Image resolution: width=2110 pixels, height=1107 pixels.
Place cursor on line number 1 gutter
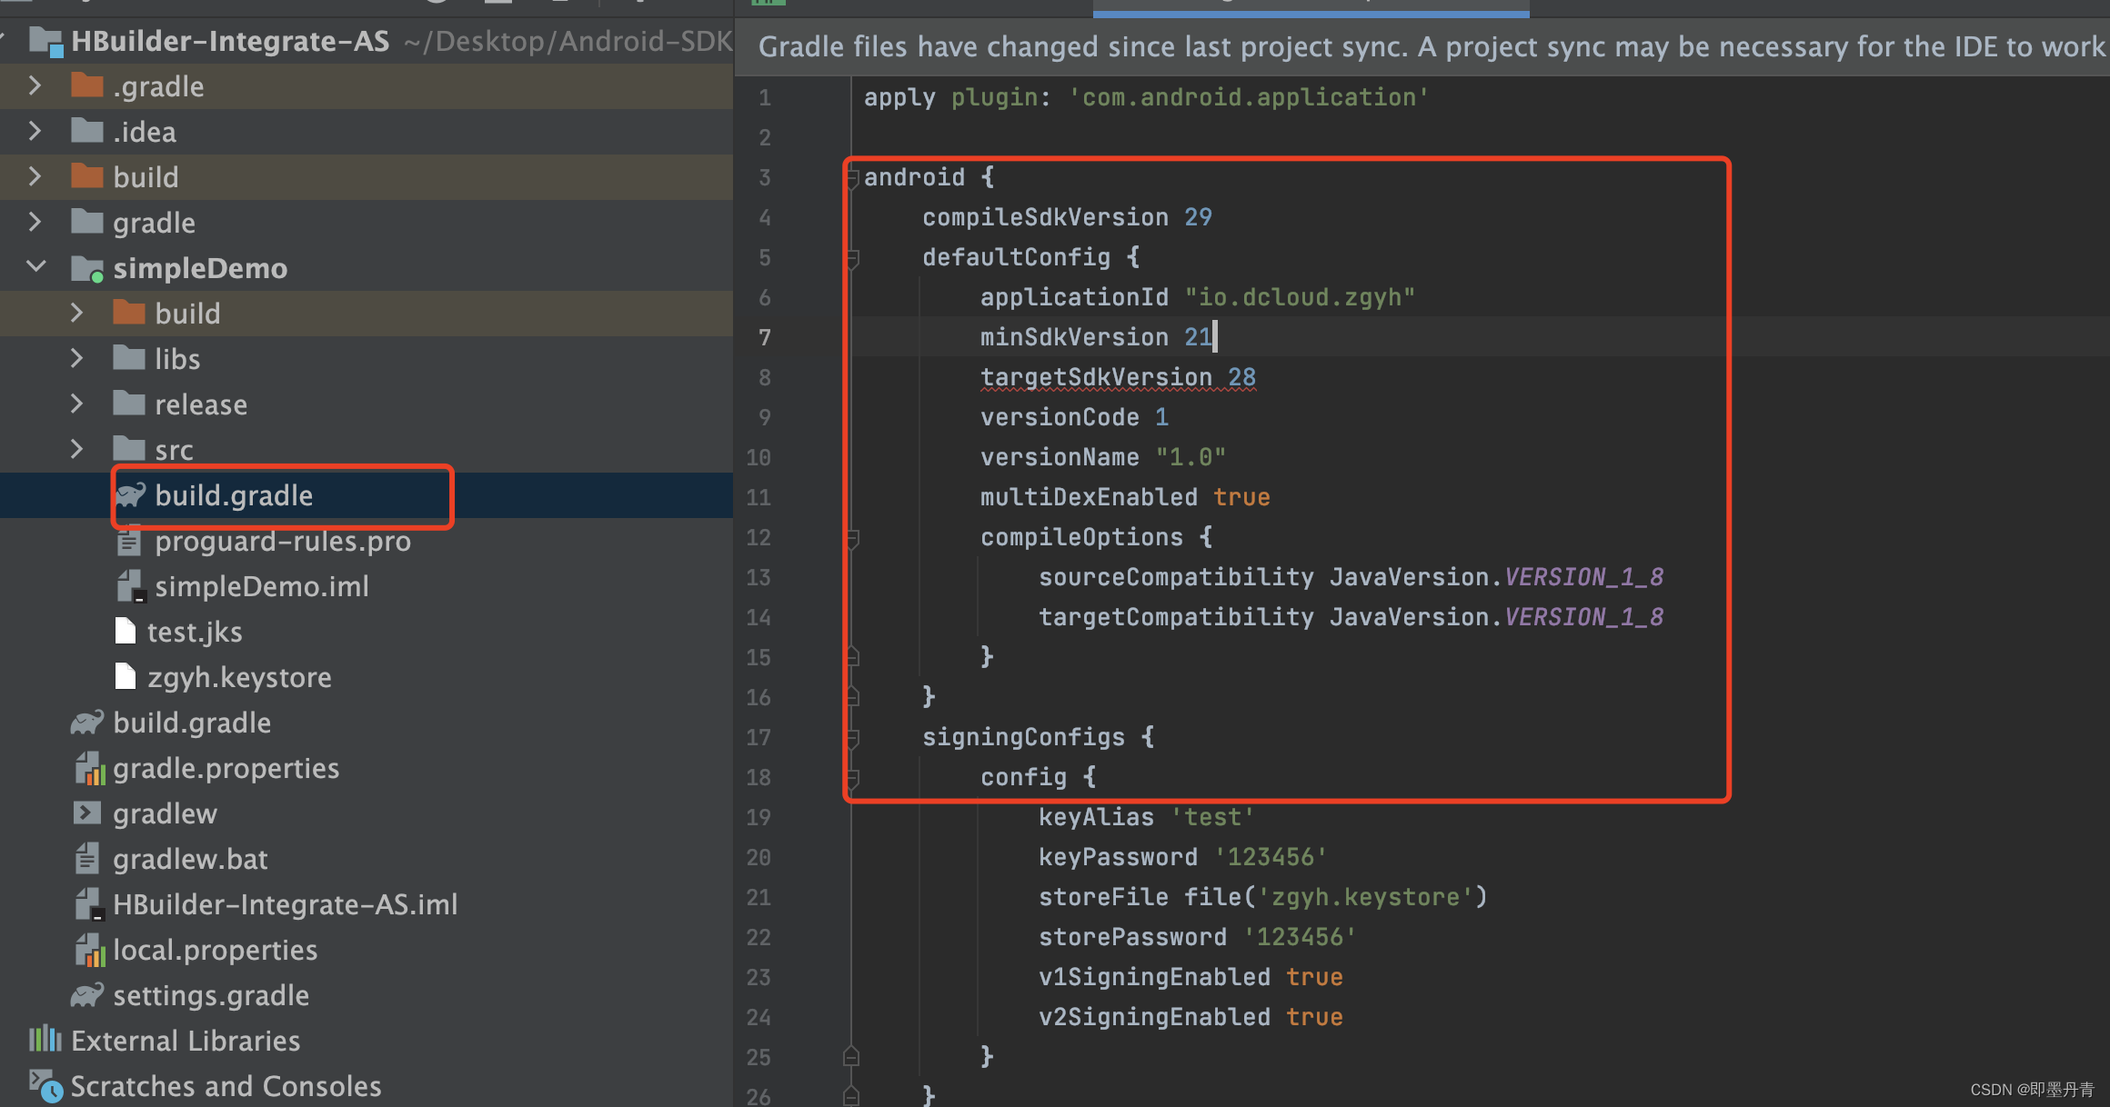(764, 97)
